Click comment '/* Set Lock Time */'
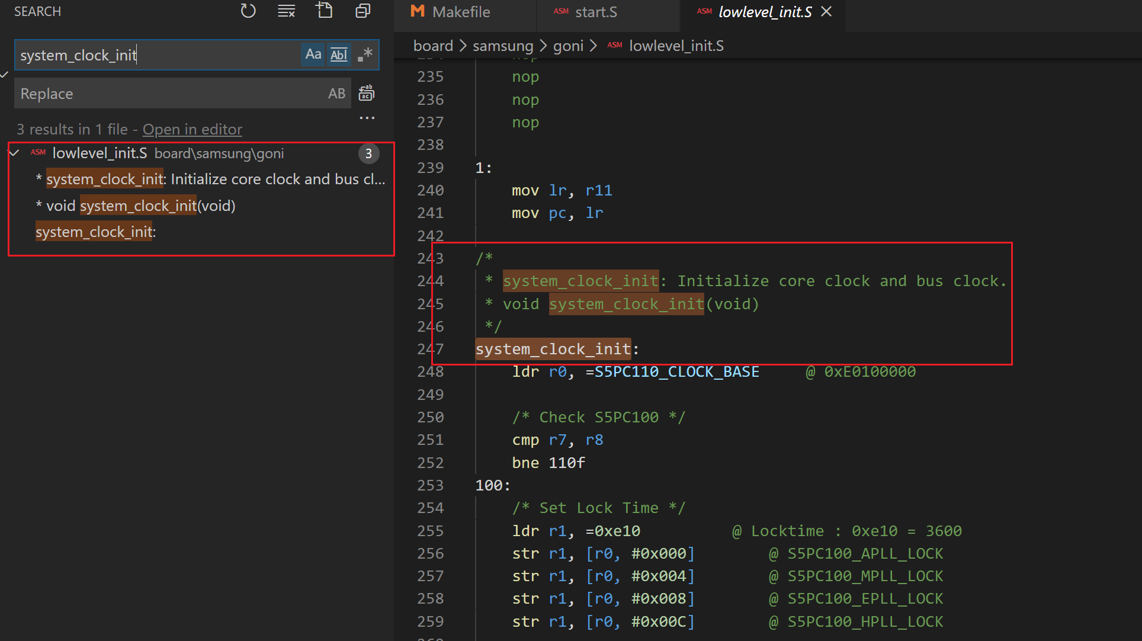 pyautogui.click(x=598, y=508)
